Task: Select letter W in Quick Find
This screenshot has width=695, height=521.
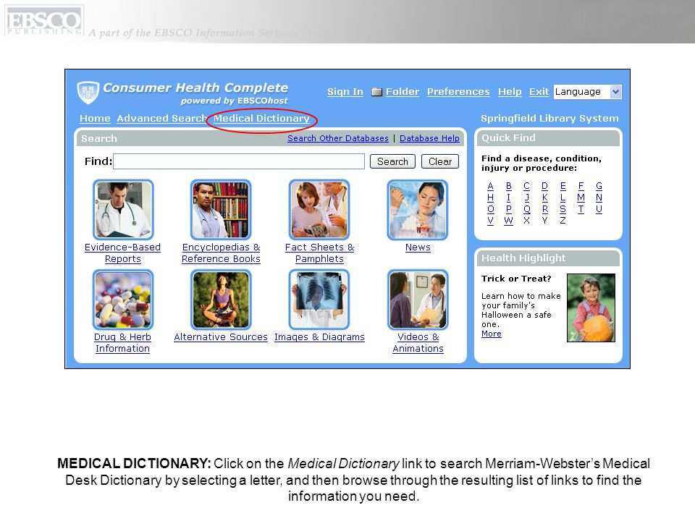Action: 509,221
